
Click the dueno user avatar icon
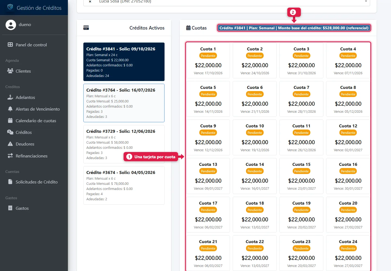[x=11, y=25]
